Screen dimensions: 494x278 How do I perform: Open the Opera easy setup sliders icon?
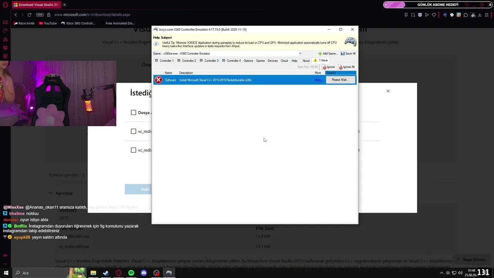[487, 15]
